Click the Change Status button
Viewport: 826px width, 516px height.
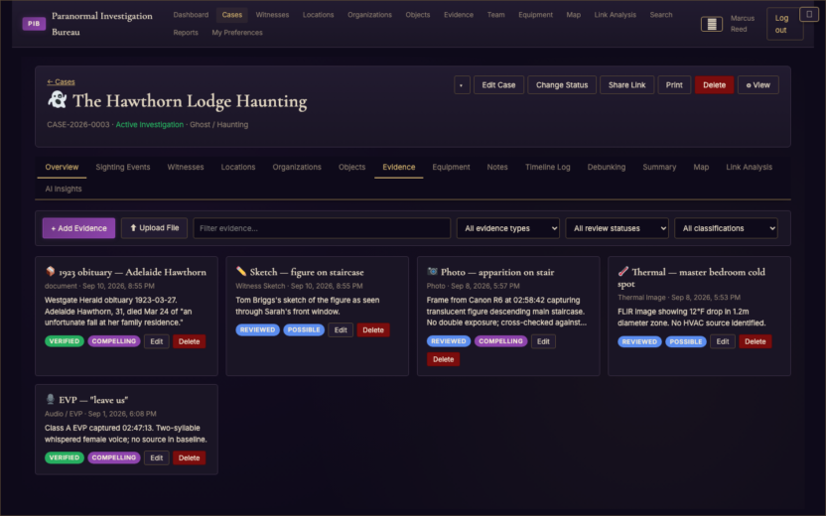(562, 84)
